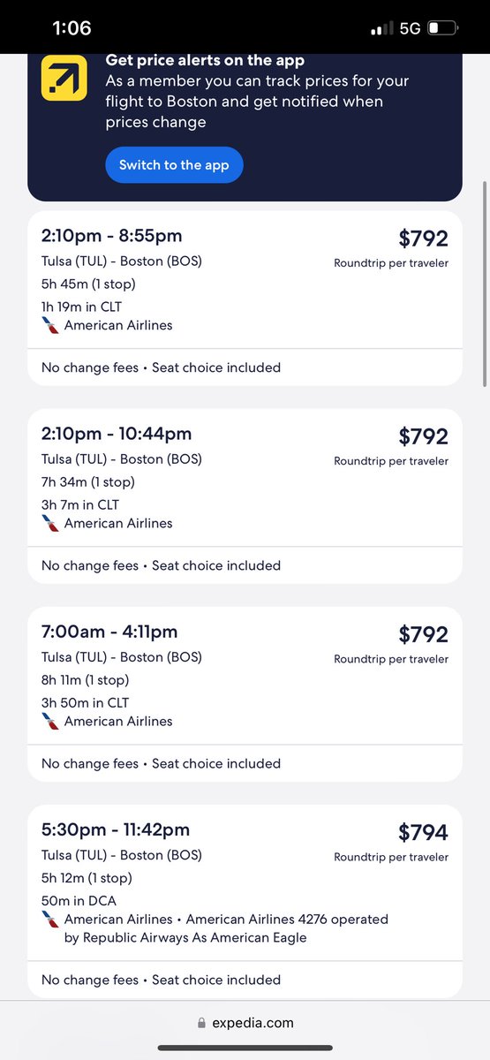The height and width of the screenshot is (1060, 490).
Task: Tap the home indicator bar at bottom
Action: pyautogui.click(x=245, y=1049)
